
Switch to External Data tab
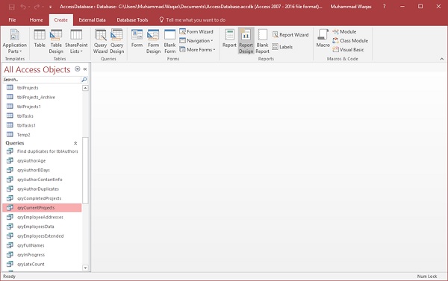pyautogui.click(x=92, y=20)
